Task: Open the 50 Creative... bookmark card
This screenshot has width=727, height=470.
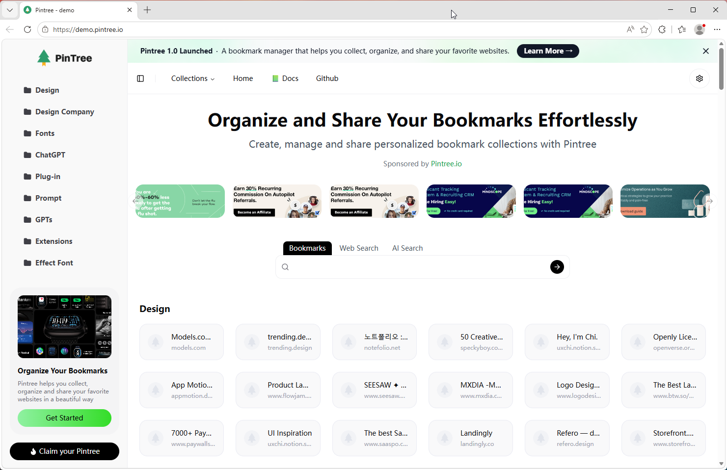Action: pyautogui.click(x=471, y=342)
